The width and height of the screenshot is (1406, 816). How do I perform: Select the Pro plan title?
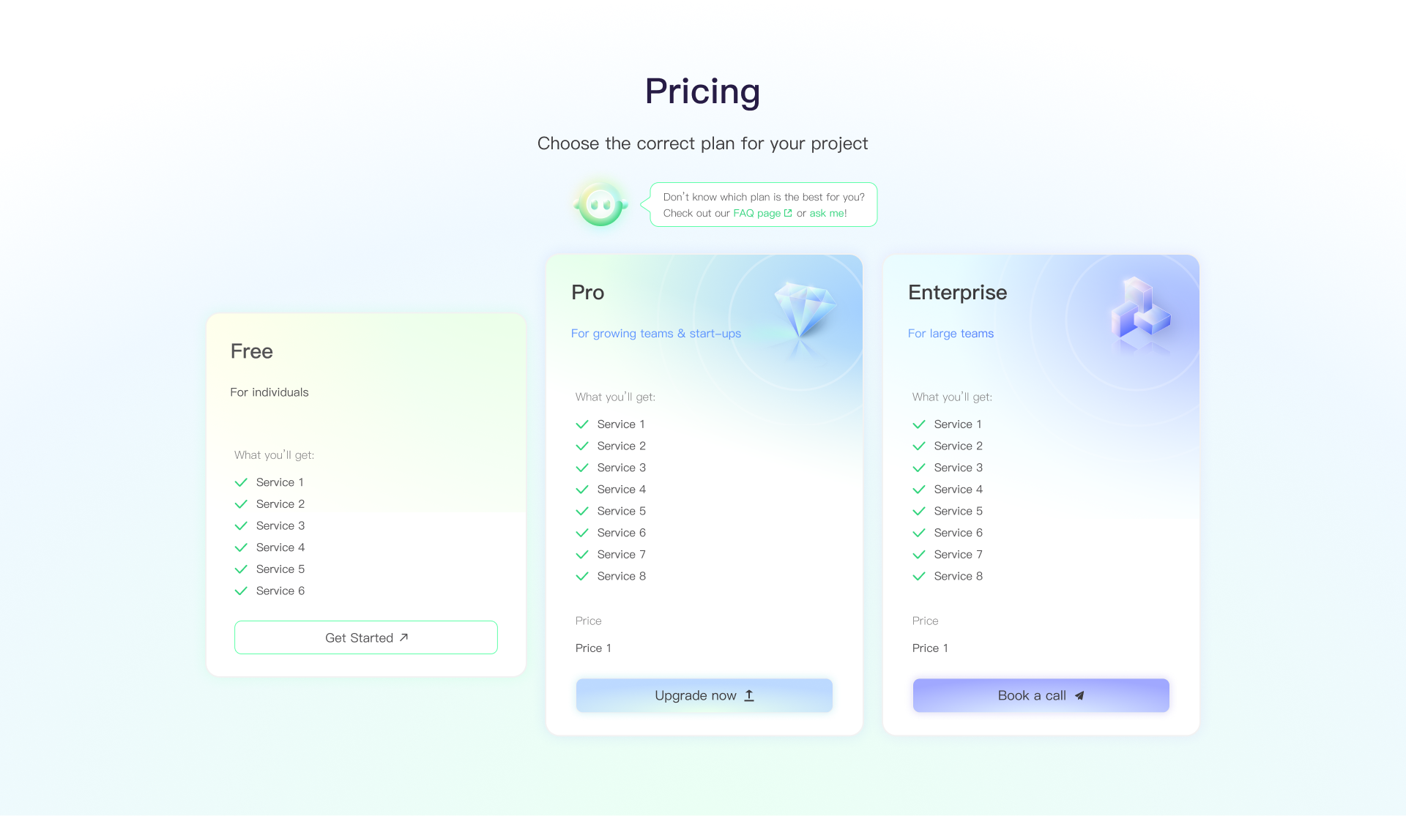[x=587, y=292]
